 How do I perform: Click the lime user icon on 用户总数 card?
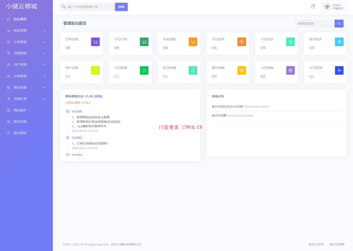[95, 70]
